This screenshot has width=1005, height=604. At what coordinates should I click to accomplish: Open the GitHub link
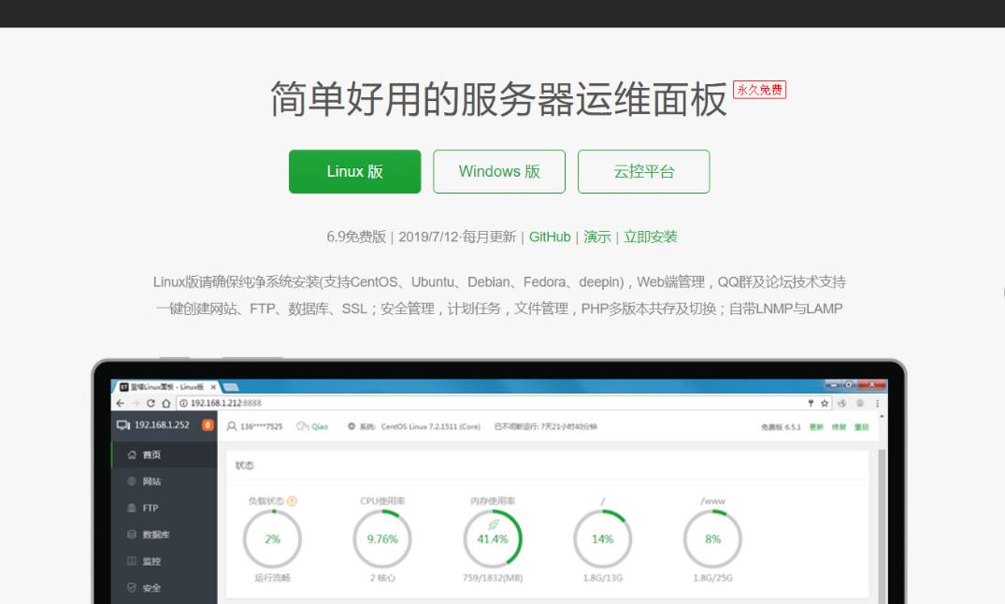pyautogui.click(x=550, y=237)
